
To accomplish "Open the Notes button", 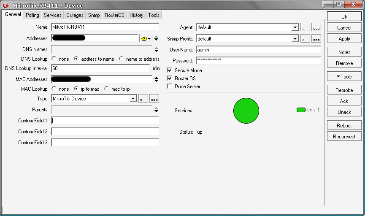I will [x=344, y=52].
